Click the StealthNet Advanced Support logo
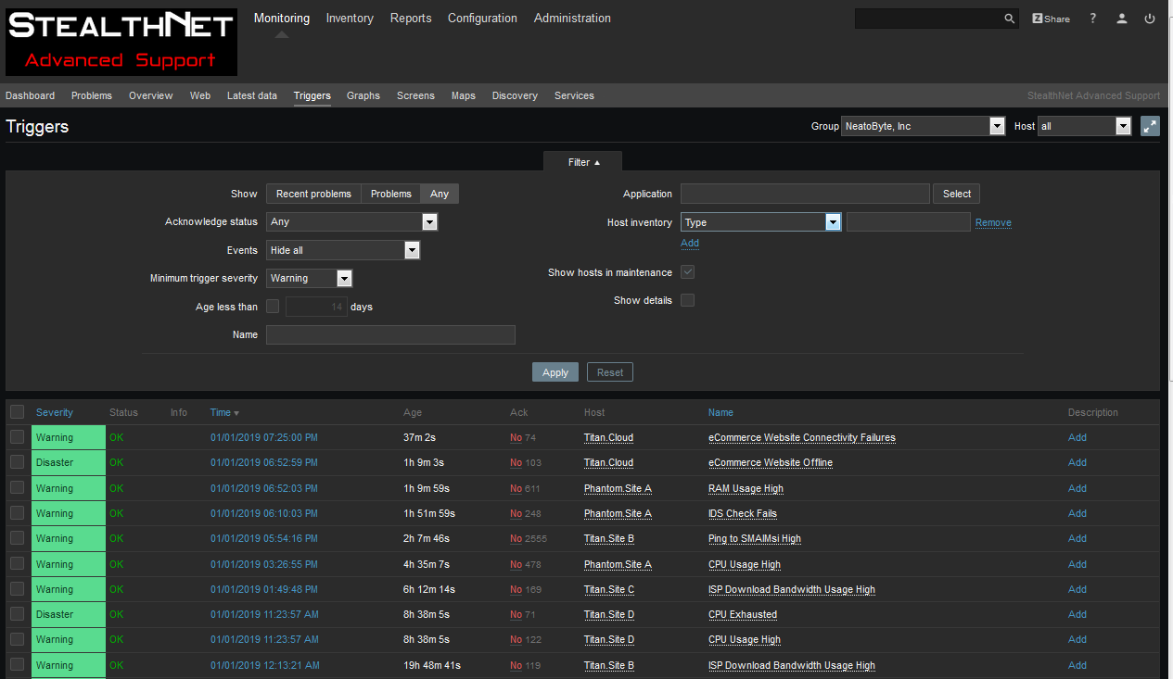 [121, 42]
